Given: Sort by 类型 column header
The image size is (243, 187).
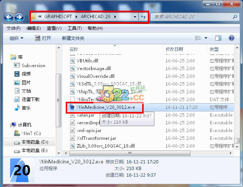Looking at the screenshot, I should (214, 49).
